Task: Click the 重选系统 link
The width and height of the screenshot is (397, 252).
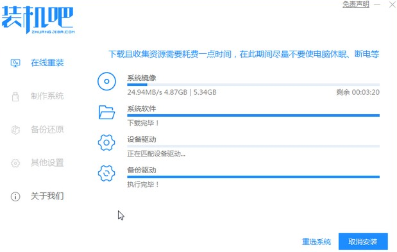Action: tap(316, 242)
